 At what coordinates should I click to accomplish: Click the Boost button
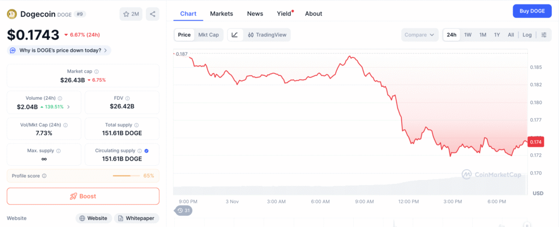(x=83, y=196)
